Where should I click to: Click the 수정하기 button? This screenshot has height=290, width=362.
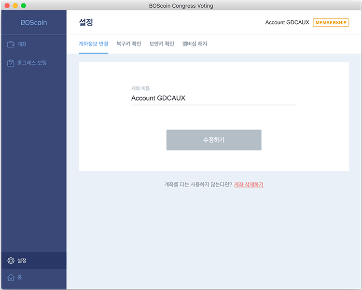pyautogui.click(x=214, y=140)
